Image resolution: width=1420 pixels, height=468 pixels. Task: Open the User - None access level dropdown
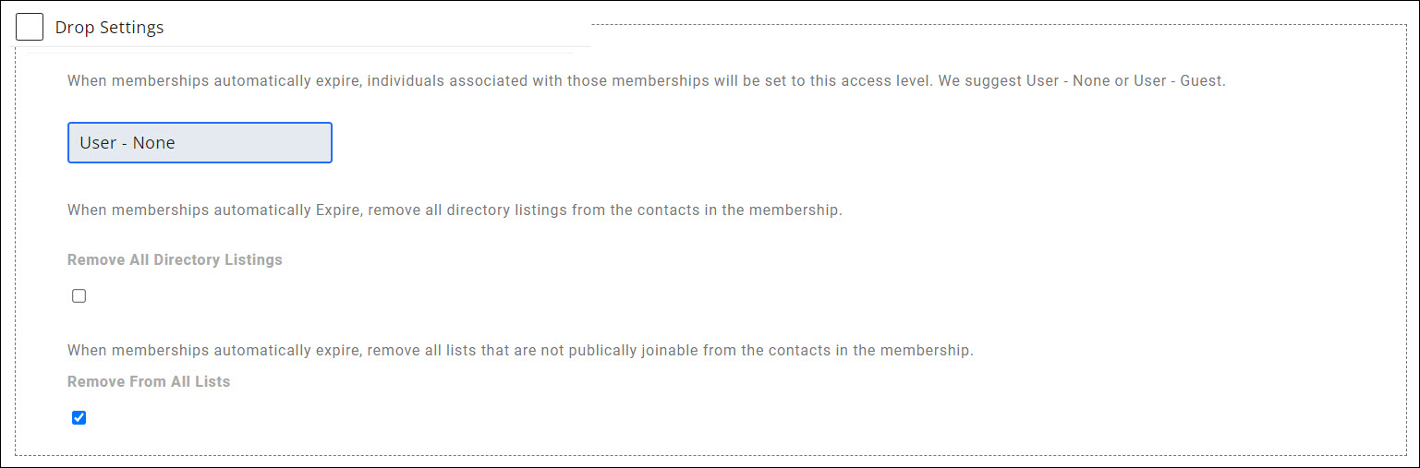(200, 143)
